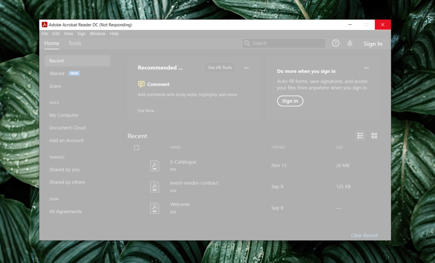
Task: Open My Computer in the sidebar
Action: point(64,115)
